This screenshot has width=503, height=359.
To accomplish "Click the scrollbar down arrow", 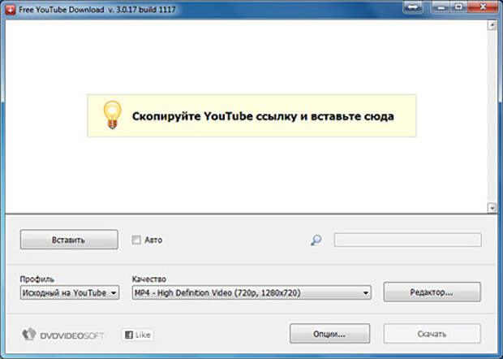I will [x=492, y=208].
